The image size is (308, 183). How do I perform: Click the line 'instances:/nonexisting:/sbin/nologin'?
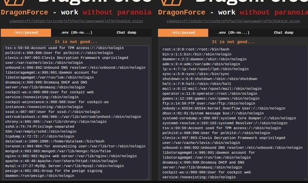click(44, 107)
